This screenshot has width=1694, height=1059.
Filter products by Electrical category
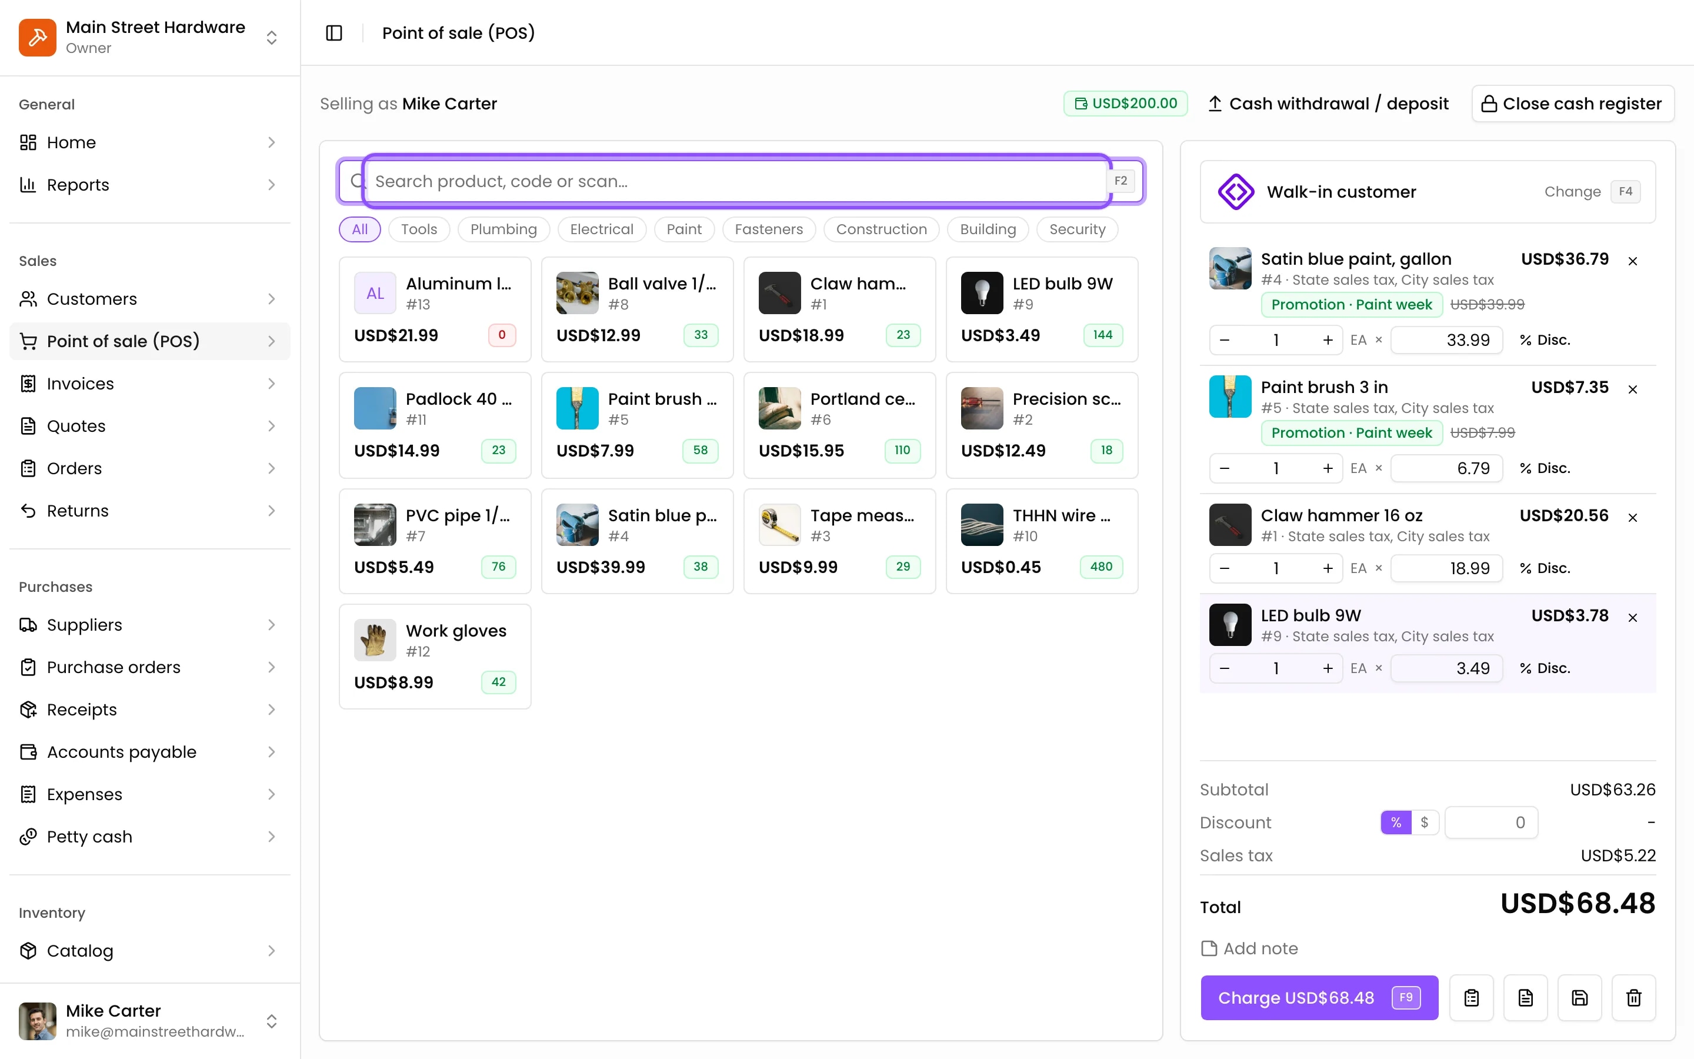[x=601, y=229]
